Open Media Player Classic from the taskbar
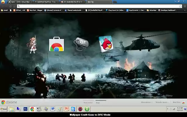Image resolution: width=187 pixels, height=117 pixels. coord(39,109)
